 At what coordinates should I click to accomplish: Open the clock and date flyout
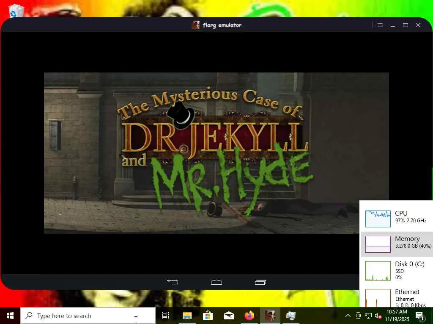coord(397,316)
